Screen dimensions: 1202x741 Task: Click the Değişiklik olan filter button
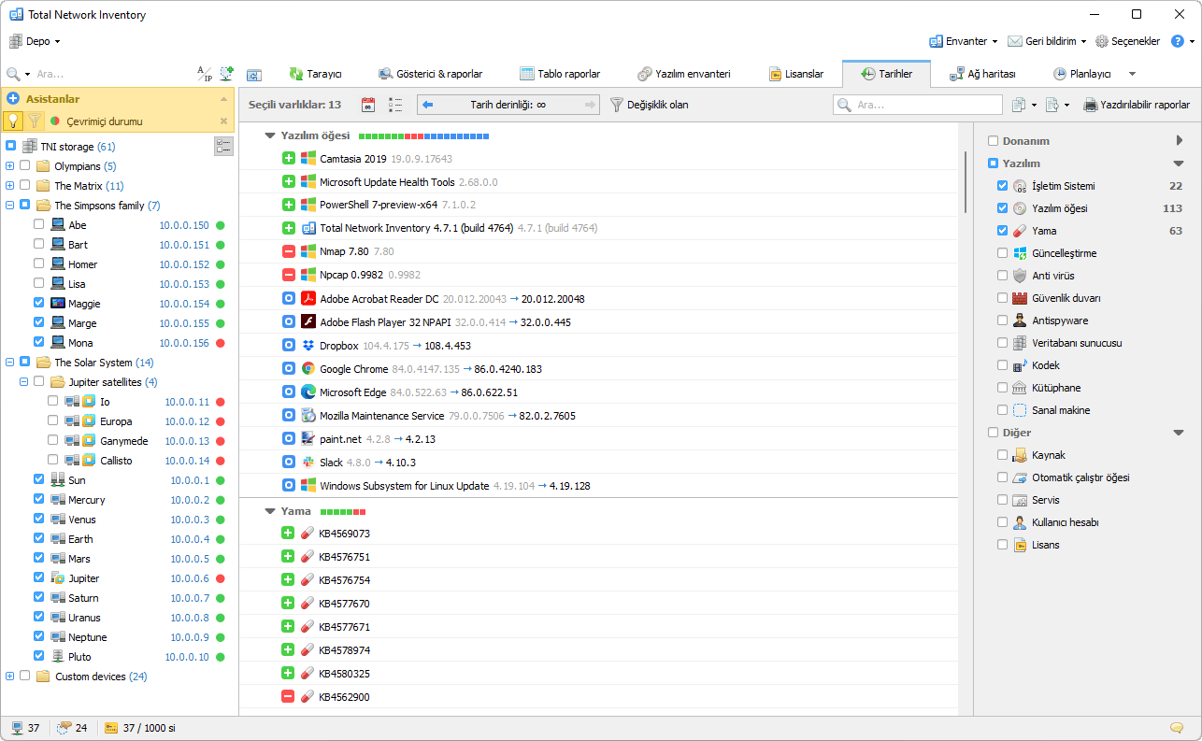[x=650, y=105]
